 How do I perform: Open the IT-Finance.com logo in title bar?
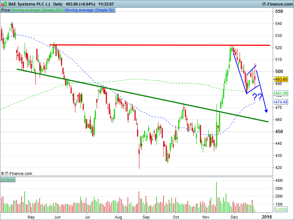point(277,4)
